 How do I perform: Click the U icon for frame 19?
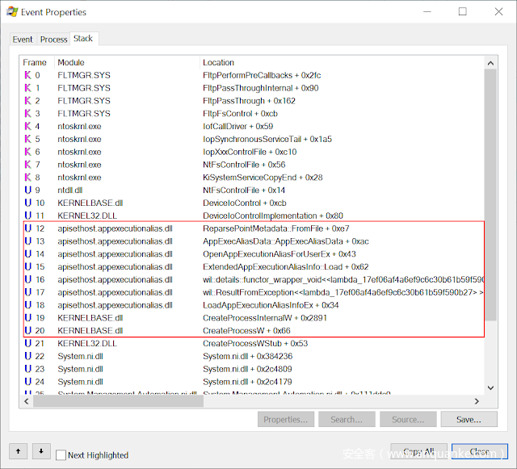tap(28, 318)
